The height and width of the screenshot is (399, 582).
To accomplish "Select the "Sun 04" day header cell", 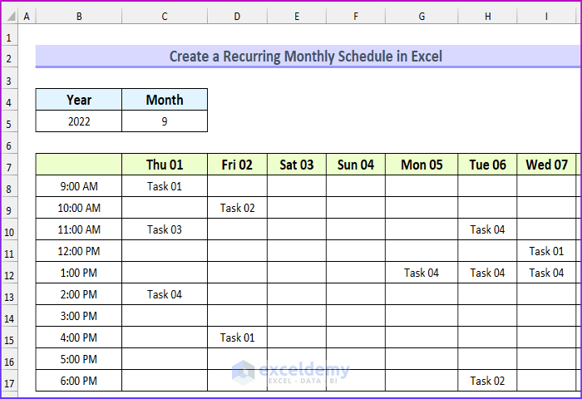I will tap(356, 165).
